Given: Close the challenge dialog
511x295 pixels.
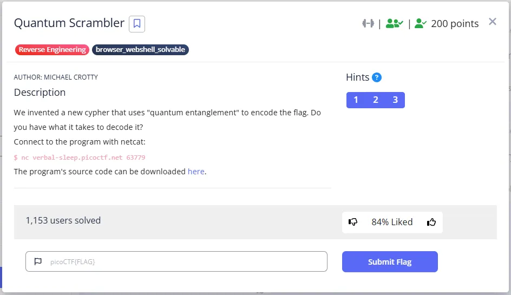Looking at the screenshot, I should (x=493, y=22).
